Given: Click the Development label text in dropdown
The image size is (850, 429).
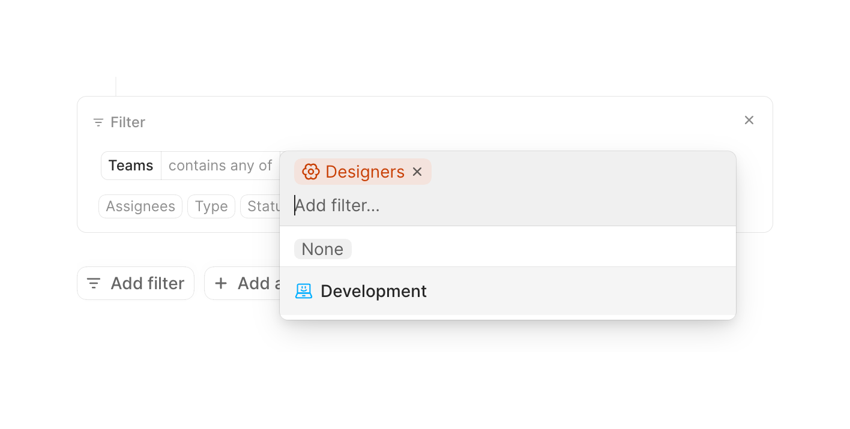Looking at the screenshot, I should (373, 291).
